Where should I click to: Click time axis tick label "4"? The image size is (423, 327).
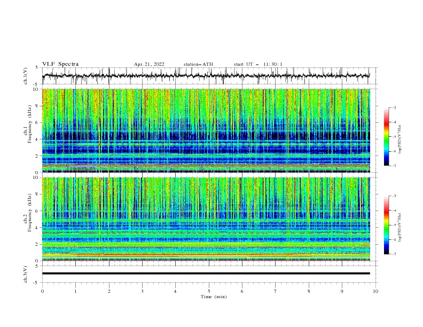click(x=175, y=291)
